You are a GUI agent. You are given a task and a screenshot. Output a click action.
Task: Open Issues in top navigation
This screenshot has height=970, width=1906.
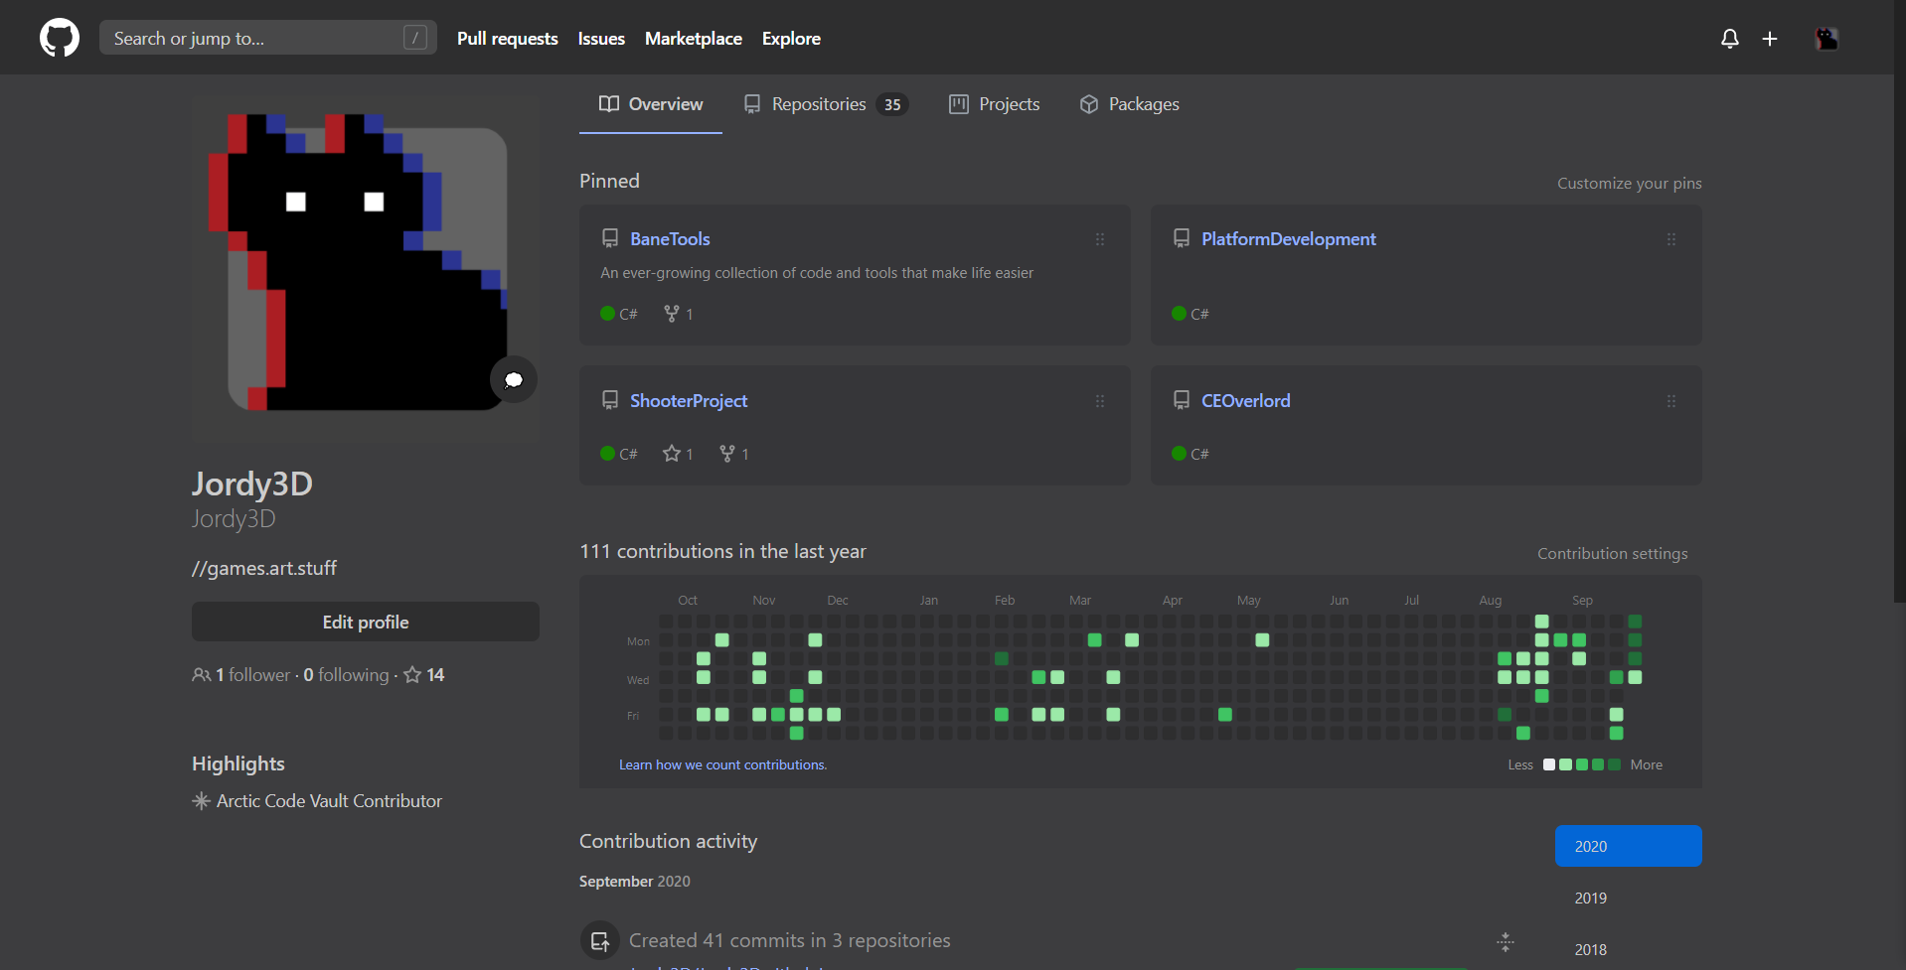[601, 38]
